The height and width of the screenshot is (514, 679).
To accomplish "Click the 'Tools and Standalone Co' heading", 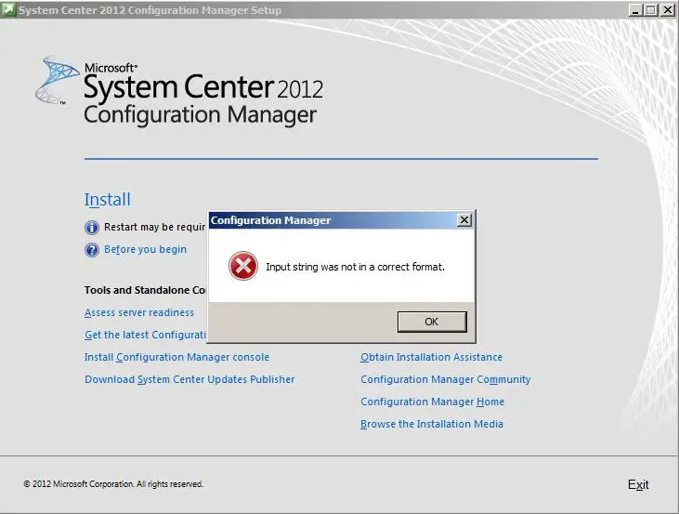I will pyautogui.click(x=146, y=290).
